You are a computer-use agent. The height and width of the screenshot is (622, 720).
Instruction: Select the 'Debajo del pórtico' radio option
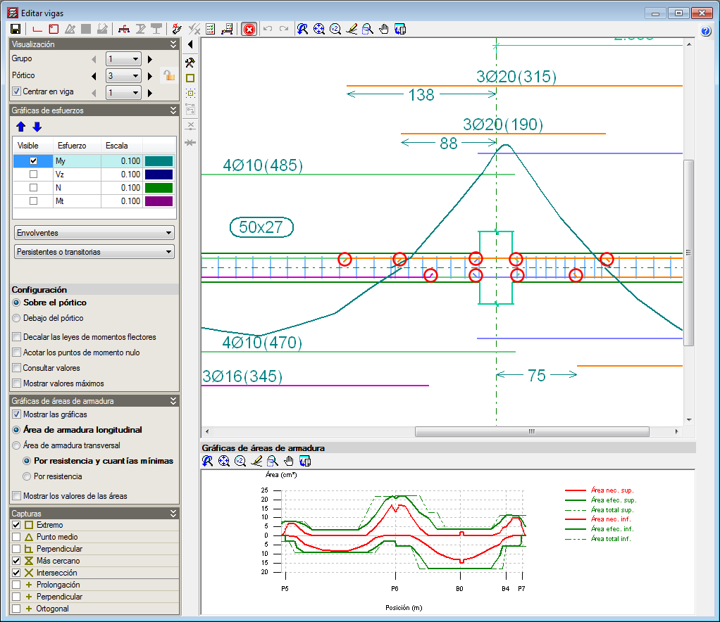(17, 318)
